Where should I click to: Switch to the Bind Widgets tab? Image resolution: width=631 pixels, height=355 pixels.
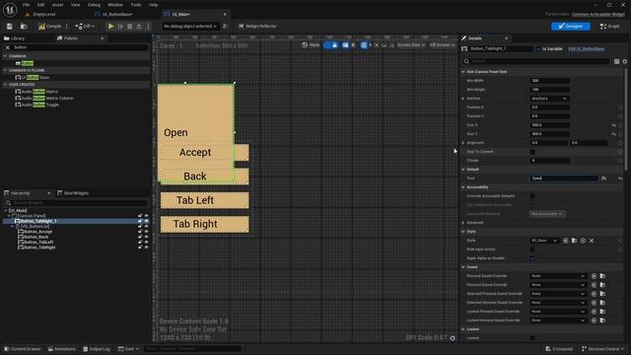pyautogui.click(x=73, y=193)
